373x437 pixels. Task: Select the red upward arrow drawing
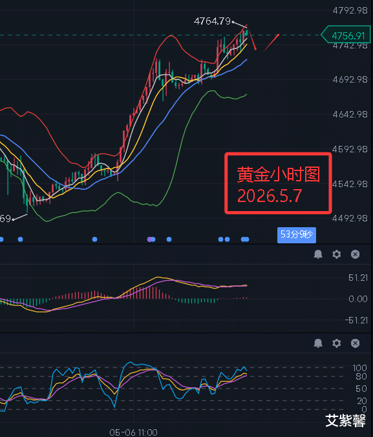point(271,43)
